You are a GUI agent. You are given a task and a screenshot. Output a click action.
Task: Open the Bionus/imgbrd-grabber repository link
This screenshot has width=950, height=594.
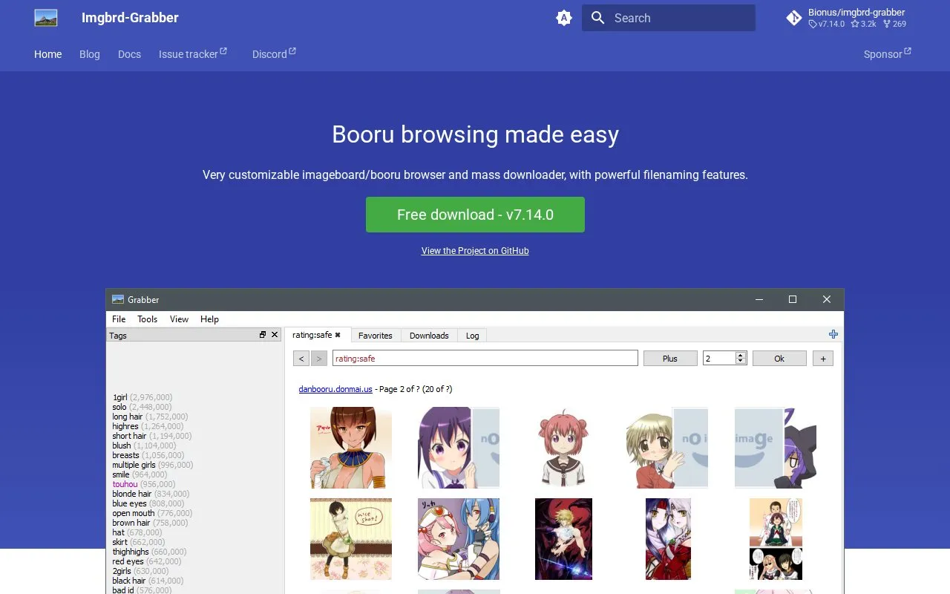[x=847, y=18]
